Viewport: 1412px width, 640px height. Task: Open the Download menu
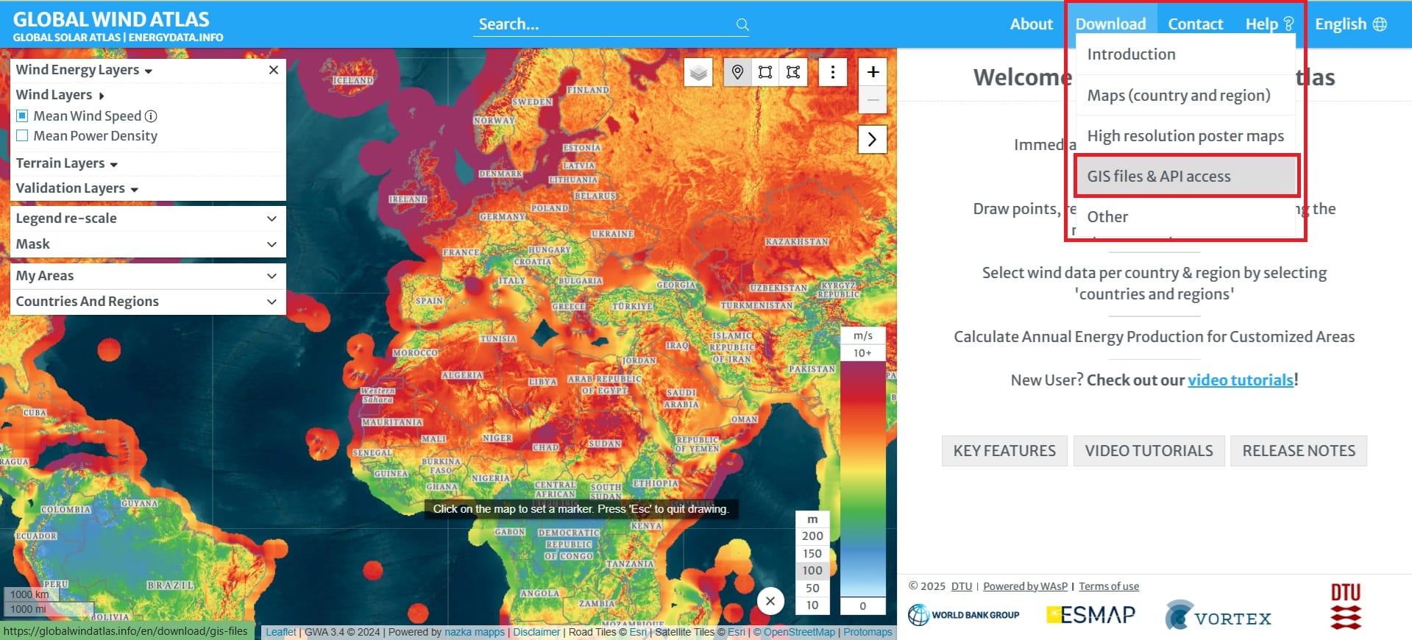coord(1110,24)
